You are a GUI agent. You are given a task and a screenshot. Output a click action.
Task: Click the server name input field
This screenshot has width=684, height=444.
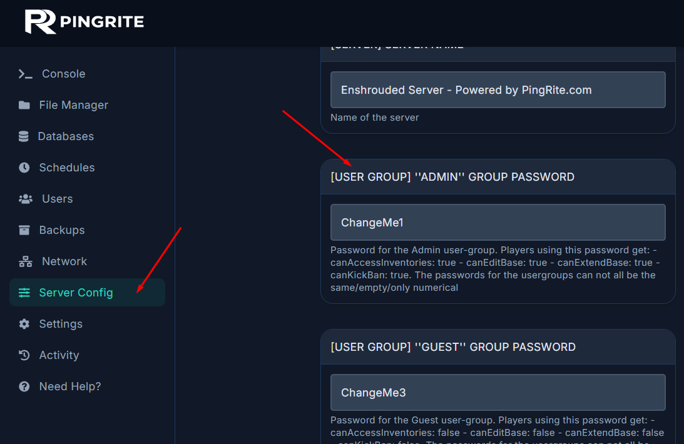pos(498,90)
